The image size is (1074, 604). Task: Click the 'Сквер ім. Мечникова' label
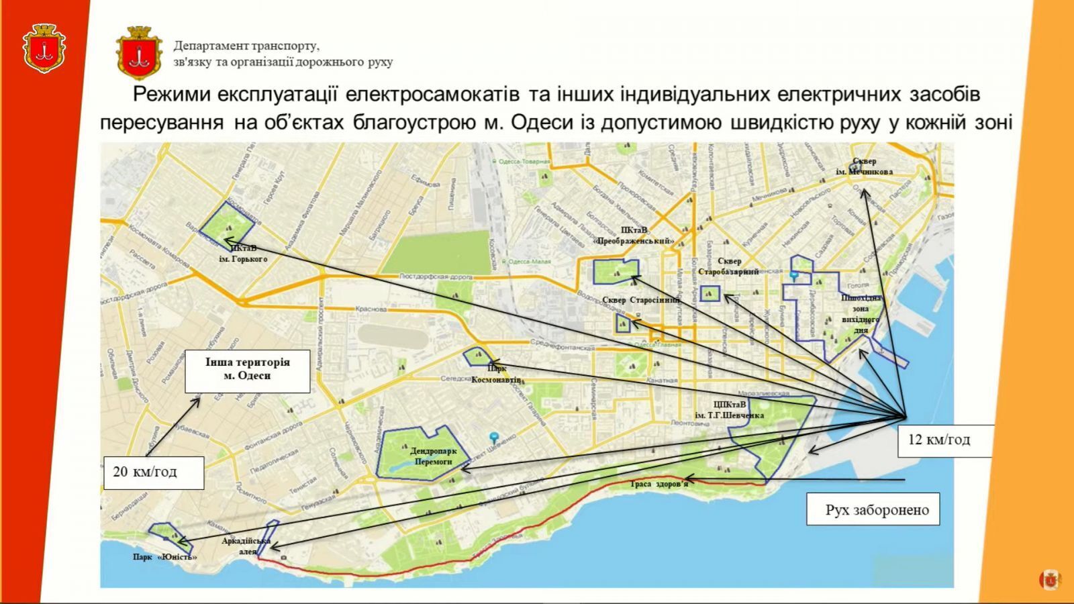865,166
